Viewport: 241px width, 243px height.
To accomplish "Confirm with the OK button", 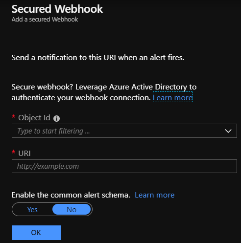I will pos(36,233).
